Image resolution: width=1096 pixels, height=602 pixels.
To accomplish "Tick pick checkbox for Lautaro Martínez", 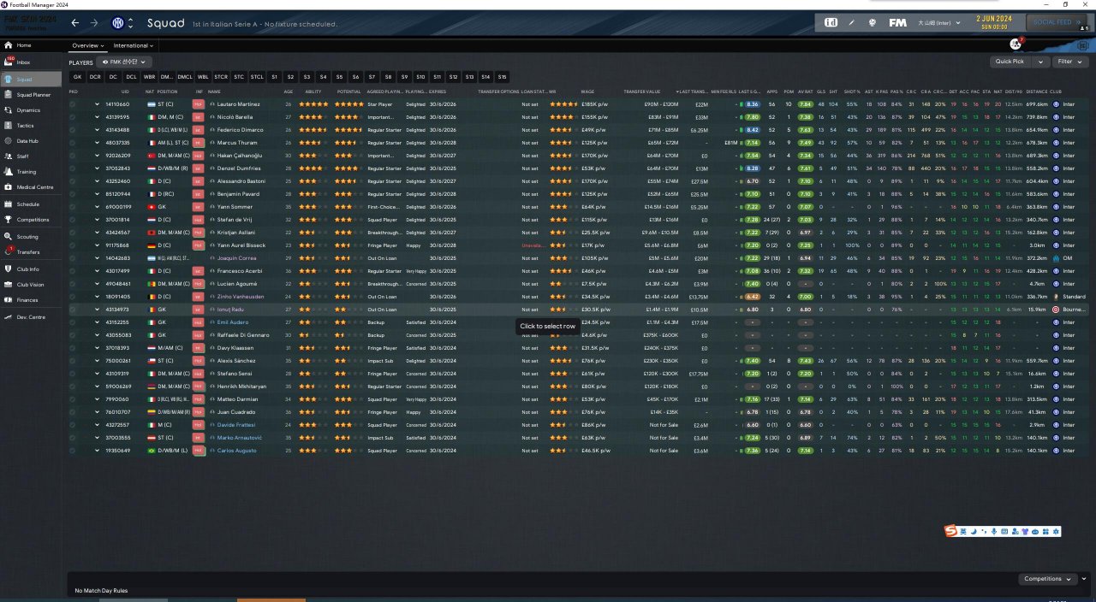I will click(73, 104).
